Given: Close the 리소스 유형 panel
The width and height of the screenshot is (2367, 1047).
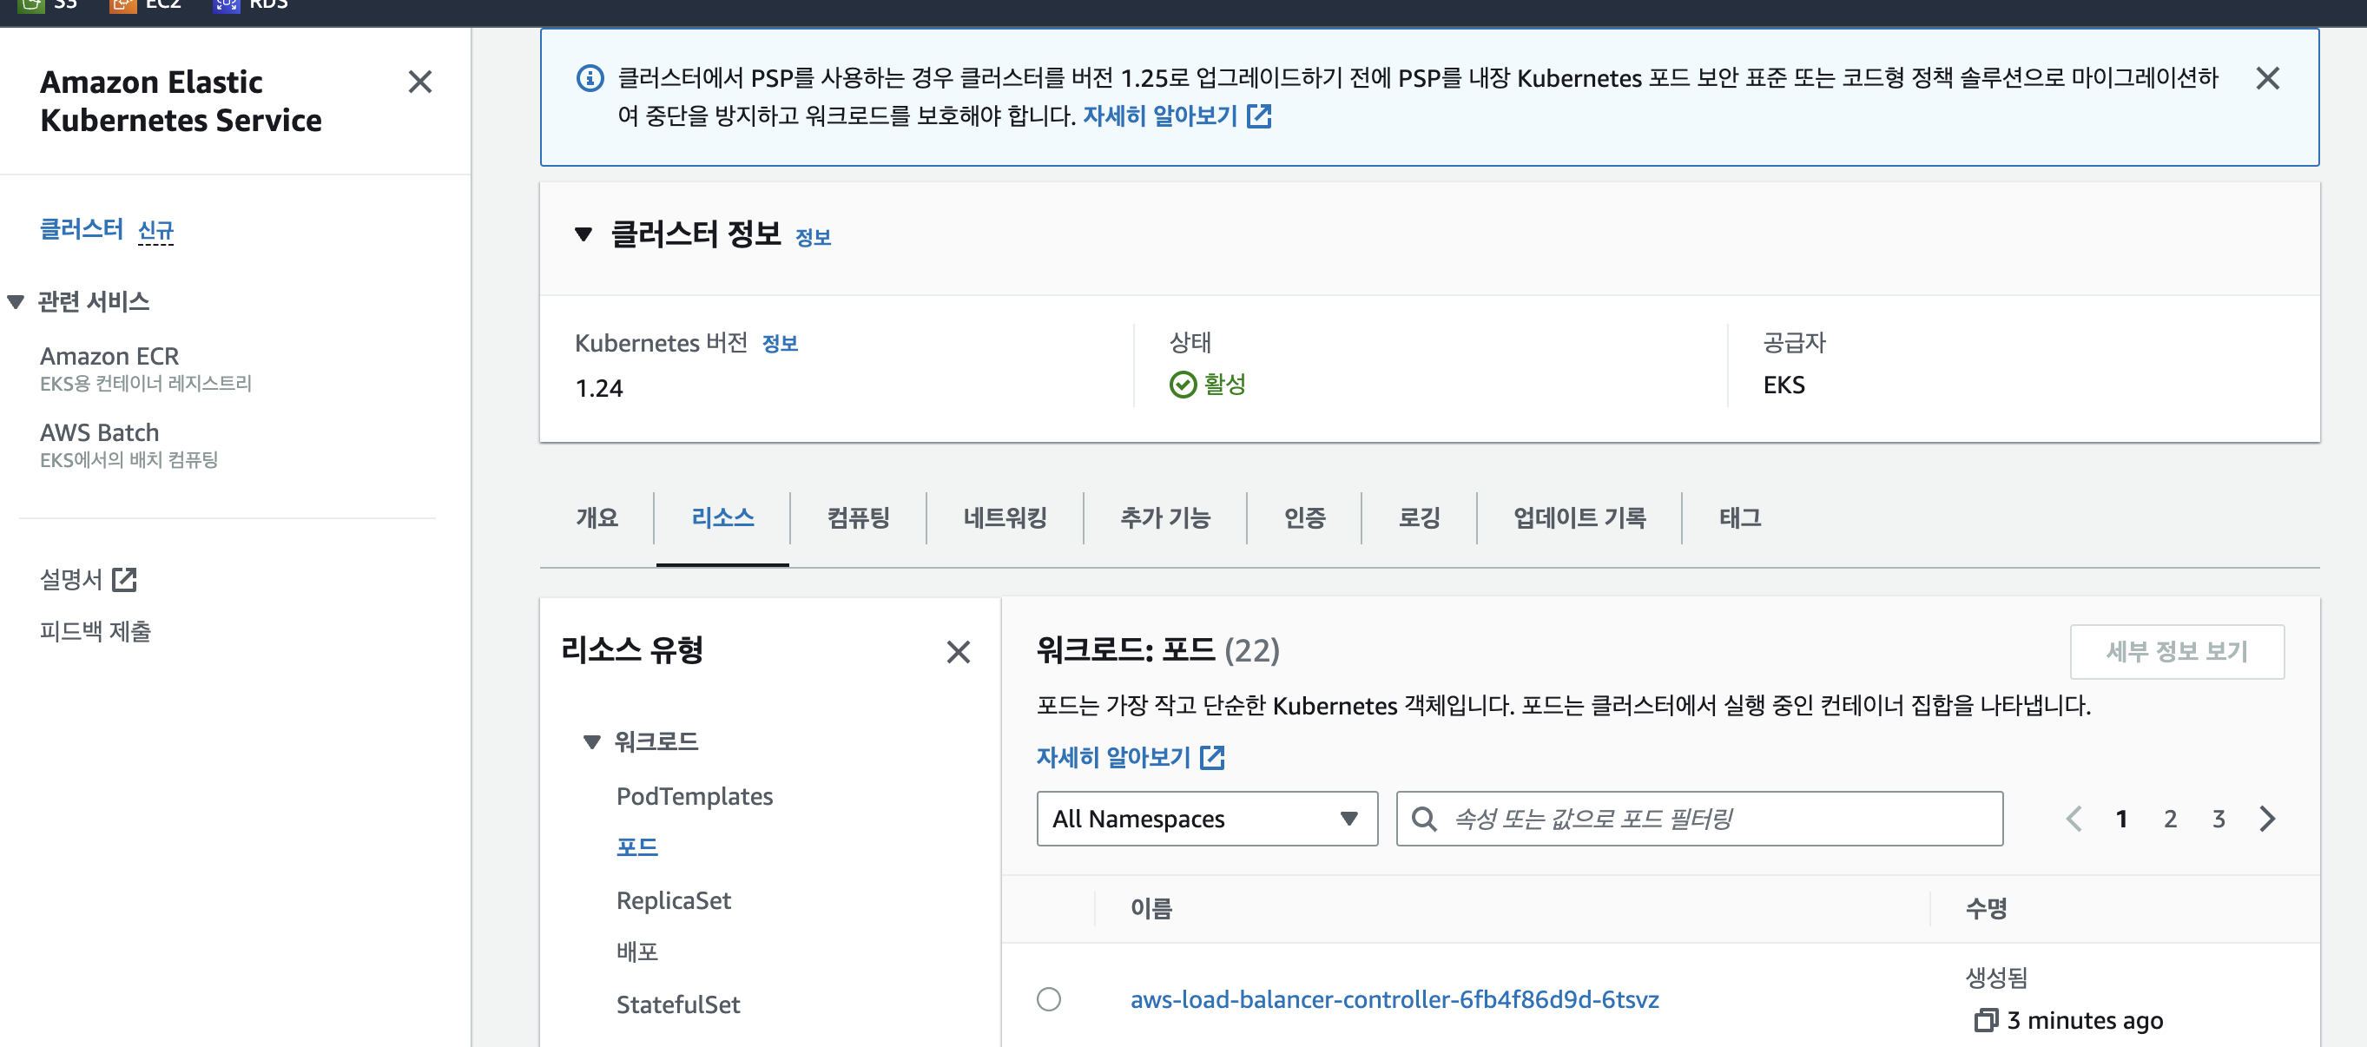Looking at the screenshot, I should 958,652.
